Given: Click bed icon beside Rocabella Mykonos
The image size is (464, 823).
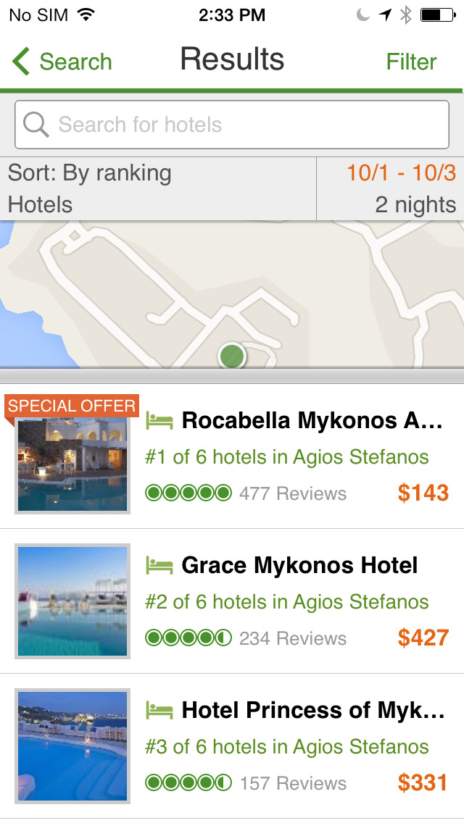Looking at the screenshot, I should coord(159,420).
